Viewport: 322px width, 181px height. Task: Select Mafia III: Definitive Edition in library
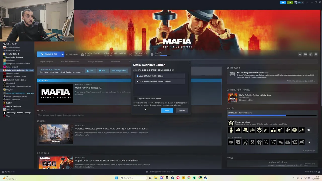click(x=16, y=80)
